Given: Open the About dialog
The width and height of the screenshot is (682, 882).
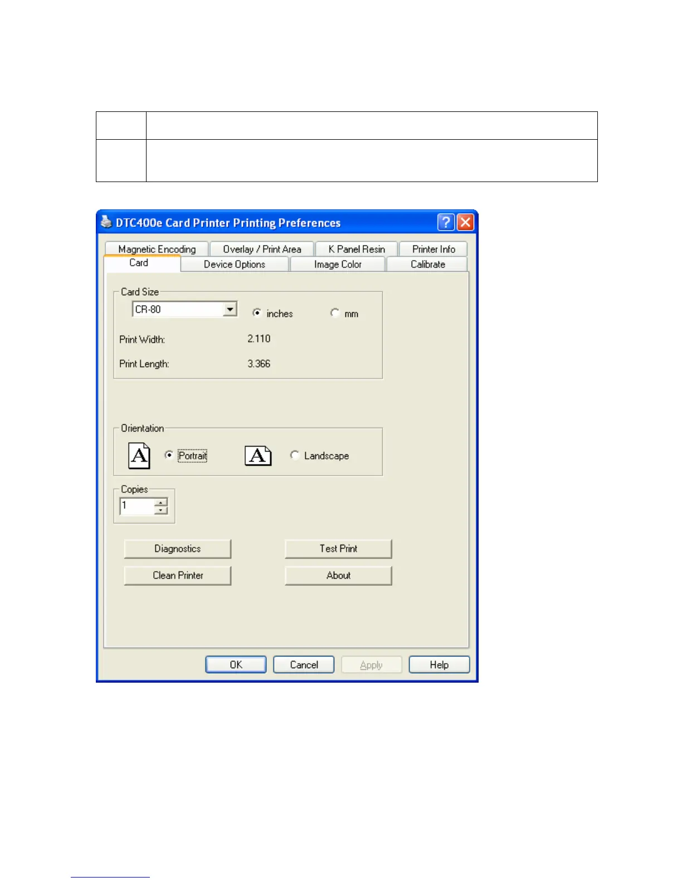Looking at the screenshot, I should coord(338,575).
